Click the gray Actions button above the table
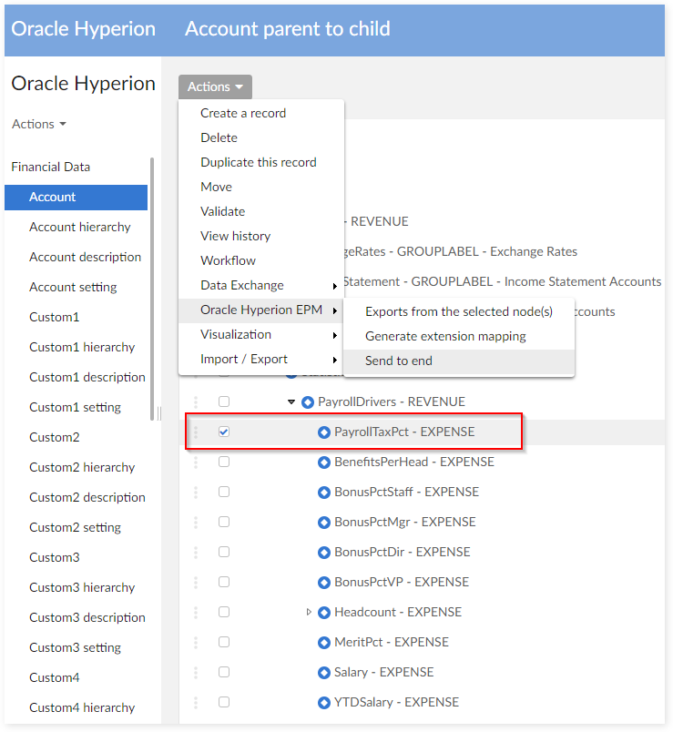 tap(215, 86)
